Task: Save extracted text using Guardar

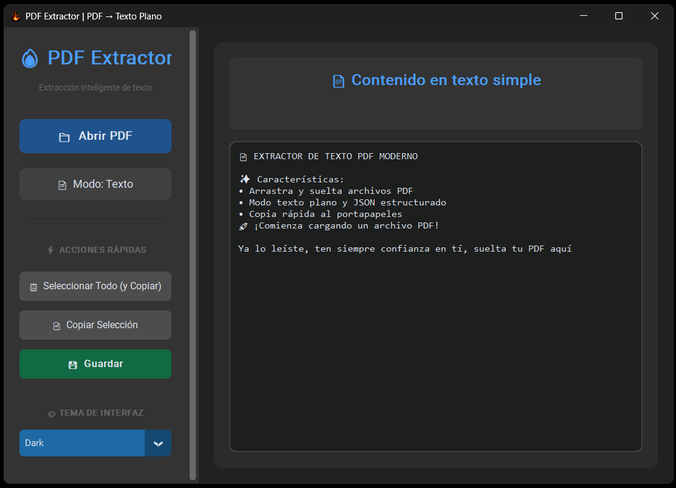Action: click(x=95, y=363)
